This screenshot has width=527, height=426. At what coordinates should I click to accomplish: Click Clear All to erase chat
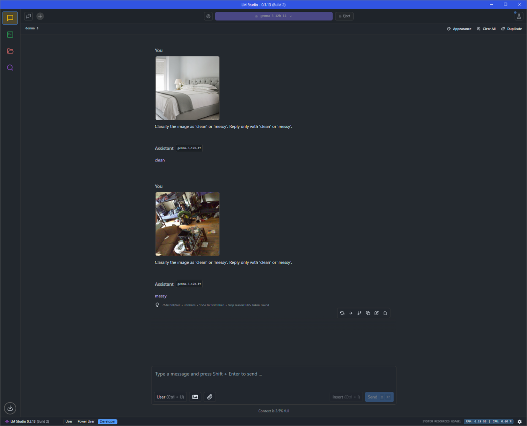click(486, 29)
